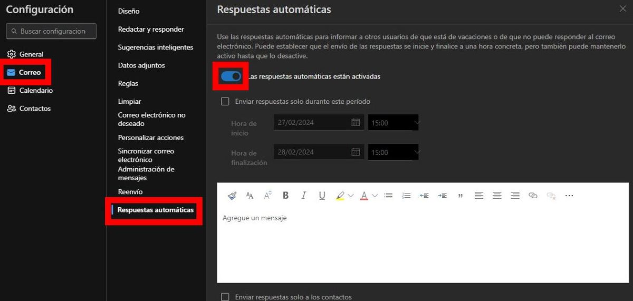633x301 pixels.
Task: Align text to the right
Action: click(515, 196)
